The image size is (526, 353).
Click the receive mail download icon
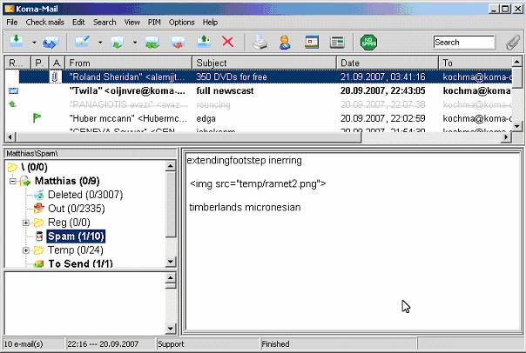tap(16, 42)
